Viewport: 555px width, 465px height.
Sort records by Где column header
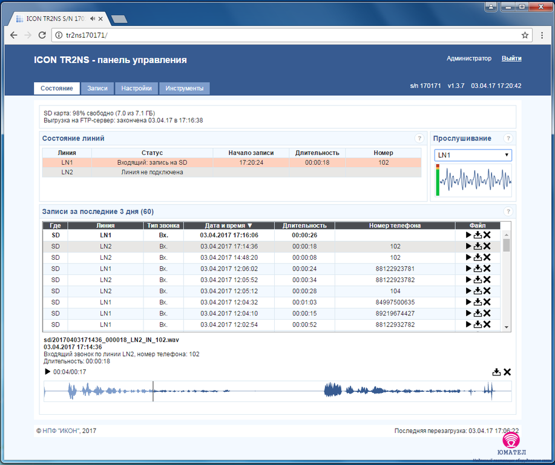coord(55,225)
